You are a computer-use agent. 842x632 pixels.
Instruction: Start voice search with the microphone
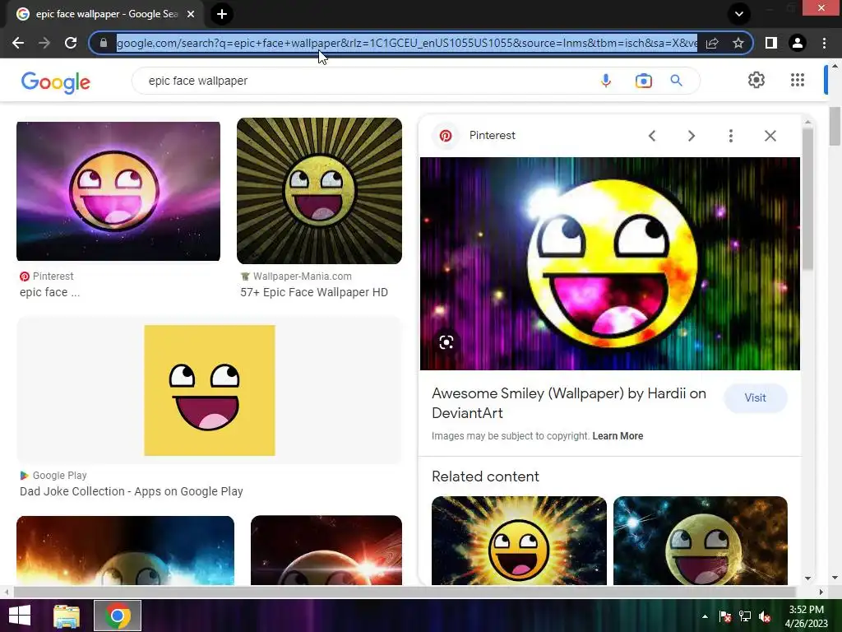click(x=606, y=81)
